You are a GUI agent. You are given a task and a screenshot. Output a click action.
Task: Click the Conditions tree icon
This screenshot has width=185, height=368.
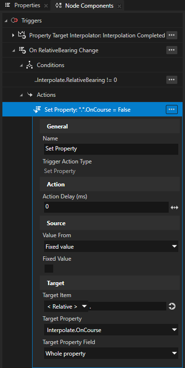pyautogui.click(x=29, y=65)
